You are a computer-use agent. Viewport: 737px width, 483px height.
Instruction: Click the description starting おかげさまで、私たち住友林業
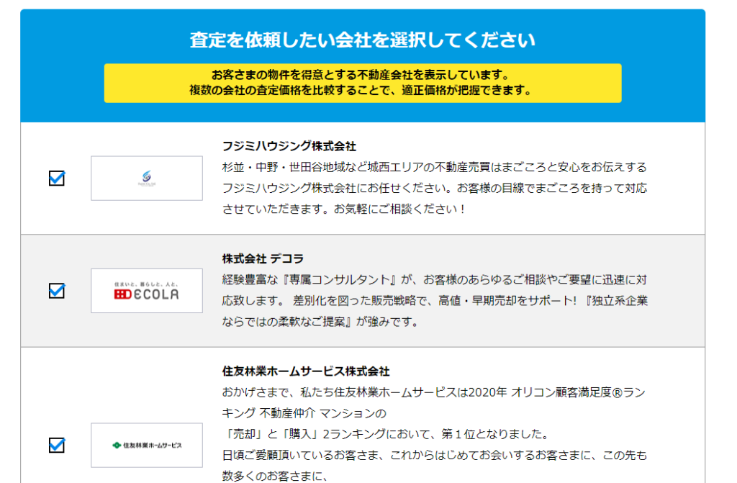(x=435, y=434)
